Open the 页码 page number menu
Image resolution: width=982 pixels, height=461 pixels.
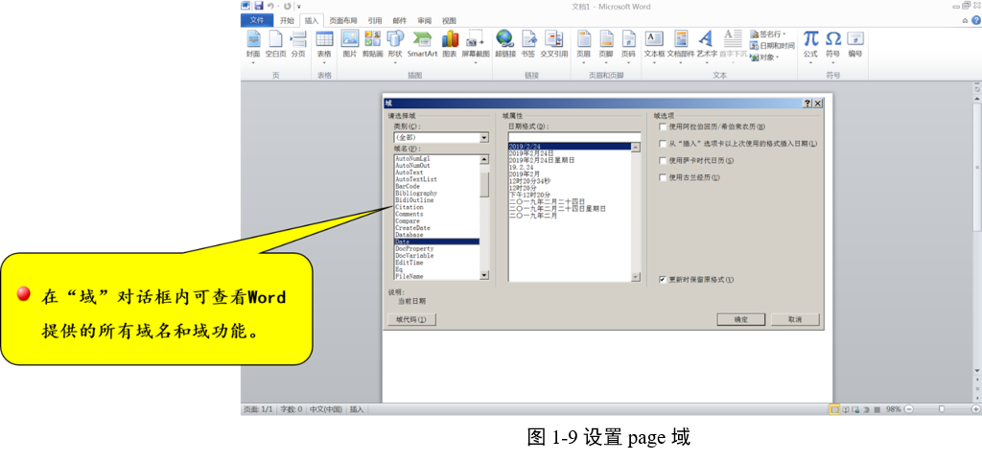pos(628,47)
